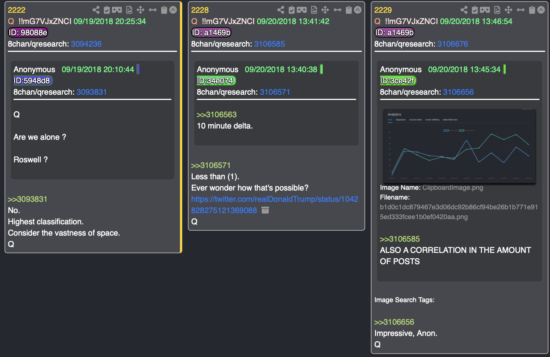Click VR goggles icon on post 2222
The width and height of the screenshot is (550, 357).
pos(117,10)
